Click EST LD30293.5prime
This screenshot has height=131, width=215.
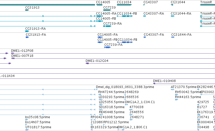[x=101, y=100]
